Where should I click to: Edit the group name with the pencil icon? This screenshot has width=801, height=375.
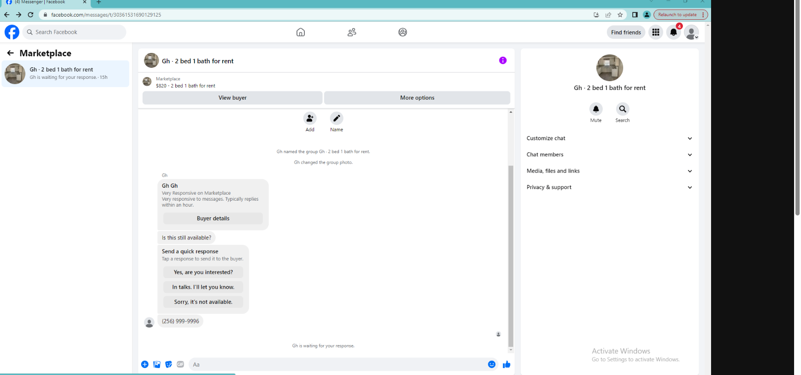337,118
